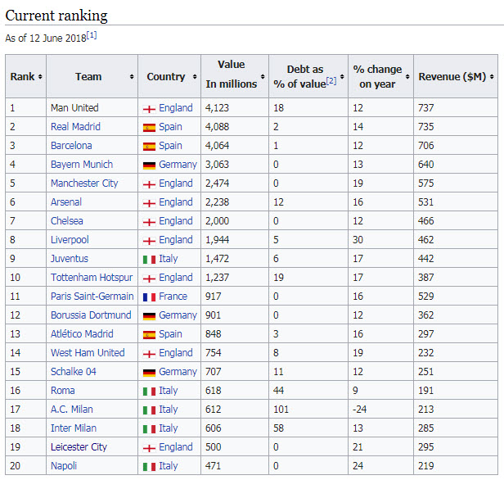Click the Spain flag beside Real Madrid
This screenshot has height=480, width=504.
[x=149, y=127]
